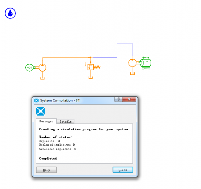Select the Messages tab
The image size is (201, 189).
pos(46,121)
